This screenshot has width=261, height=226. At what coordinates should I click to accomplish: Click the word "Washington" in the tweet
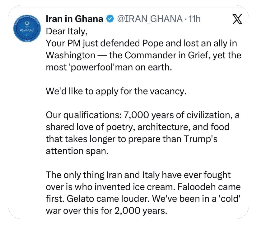point(71,55)
